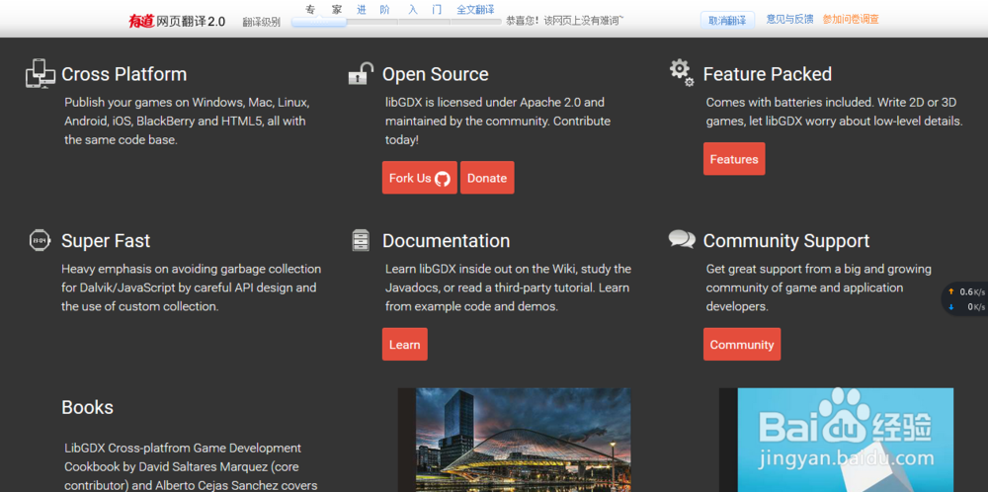Click the Community Support heading
Viewport: 988px width, 492px height.
(786, 241)
